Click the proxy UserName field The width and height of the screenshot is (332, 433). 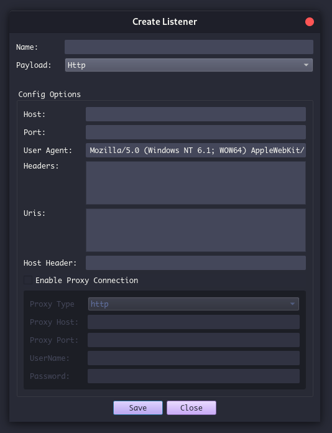(x=193, y=358)
